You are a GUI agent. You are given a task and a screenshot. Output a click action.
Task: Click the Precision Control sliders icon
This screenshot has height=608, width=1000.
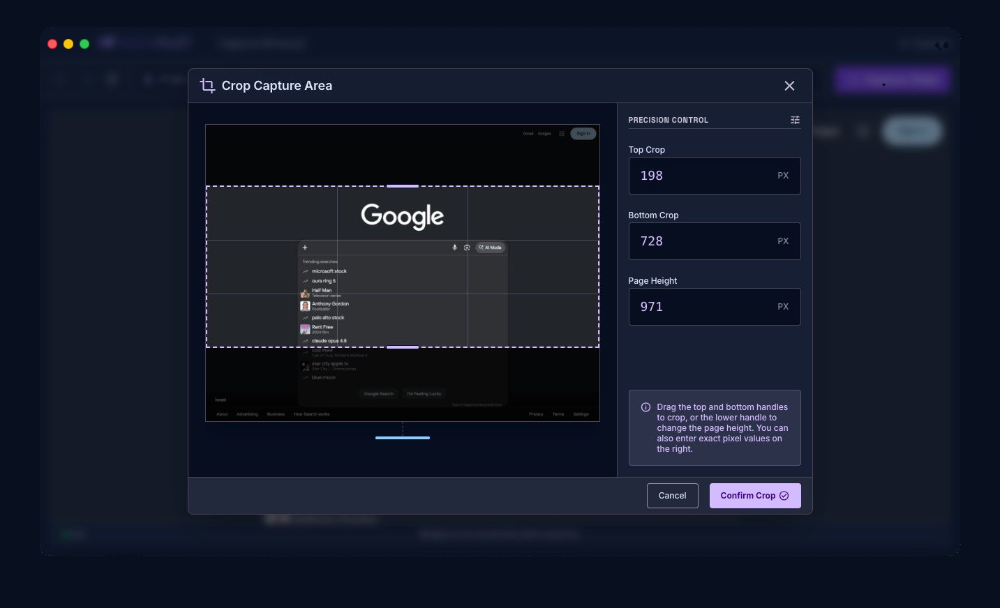click(x=795, y=120)
